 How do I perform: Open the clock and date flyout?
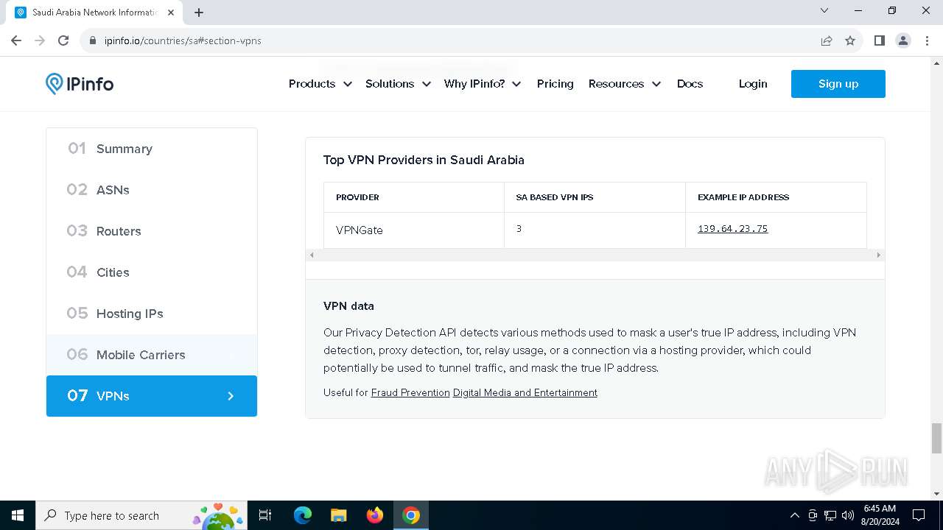click(880, 515)
